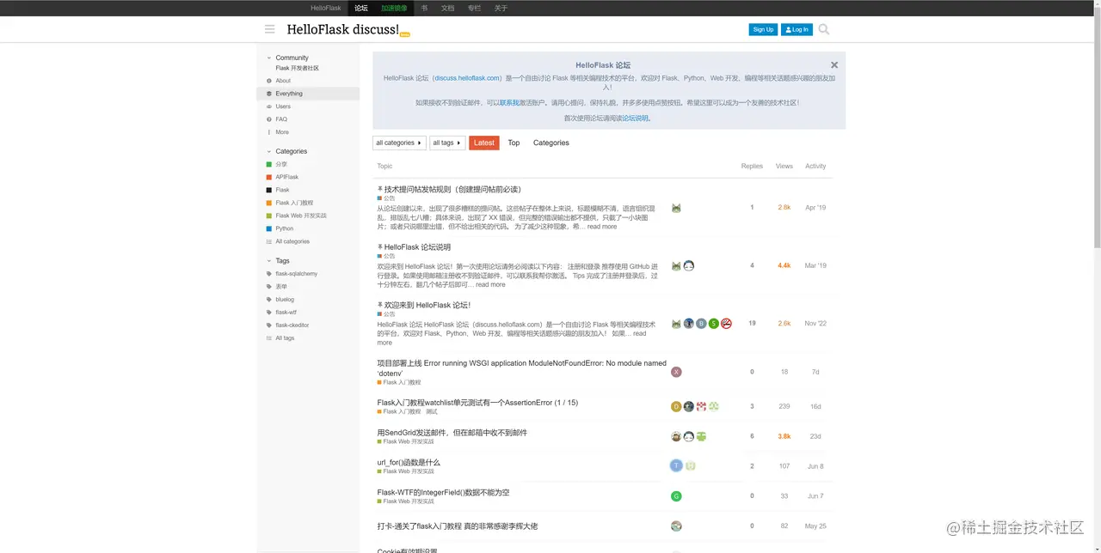Sort topics by the Views column header
The image size is (1101, 553).
click(784, 167)
